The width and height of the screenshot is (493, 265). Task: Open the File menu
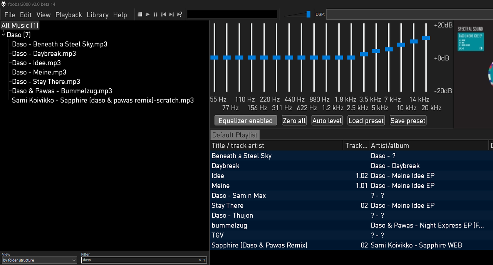point(10,15)
